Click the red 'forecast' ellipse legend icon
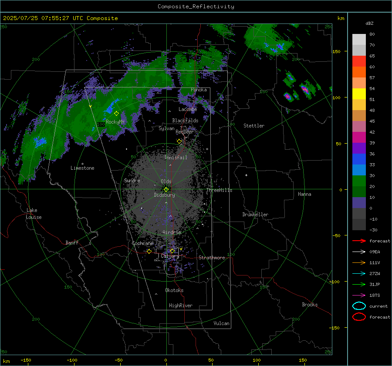 pos(359,317)
